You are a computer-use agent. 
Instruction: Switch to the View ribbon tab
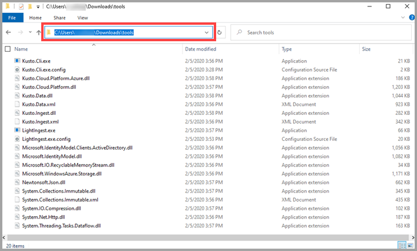[x=82, y=18]
